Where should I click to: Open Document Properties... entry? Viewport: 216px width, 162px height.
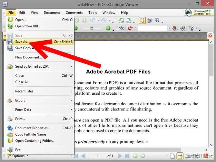click(x=40, y=128)
